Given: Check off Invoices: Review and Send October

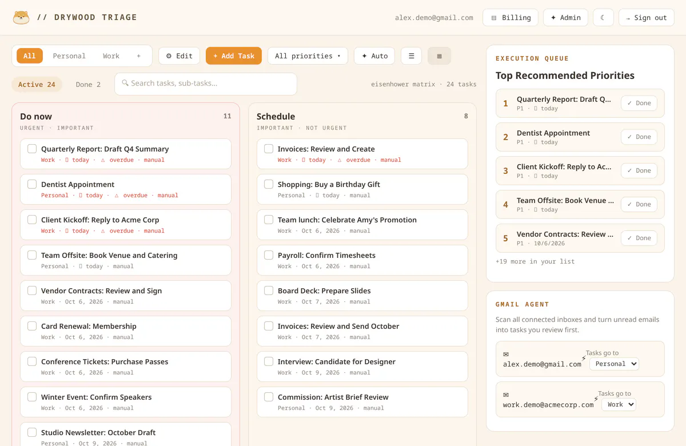Looking at the screenshot, I should [269, 326].
